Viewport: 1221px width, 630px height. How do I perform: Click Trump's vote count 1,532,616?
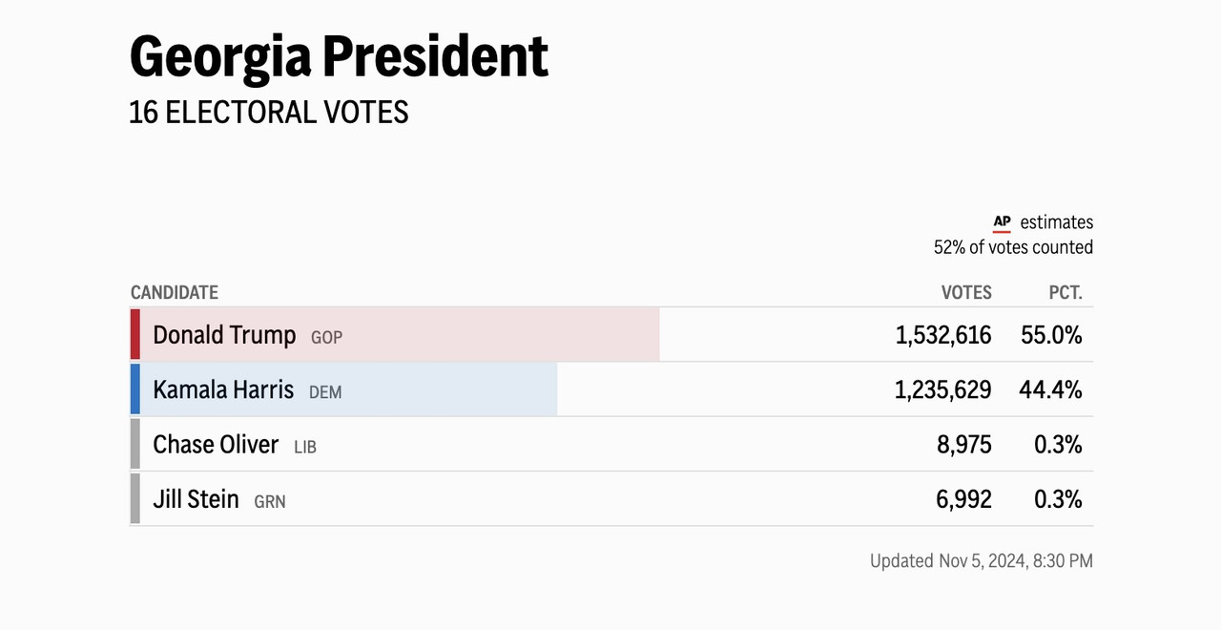(943, 335)
